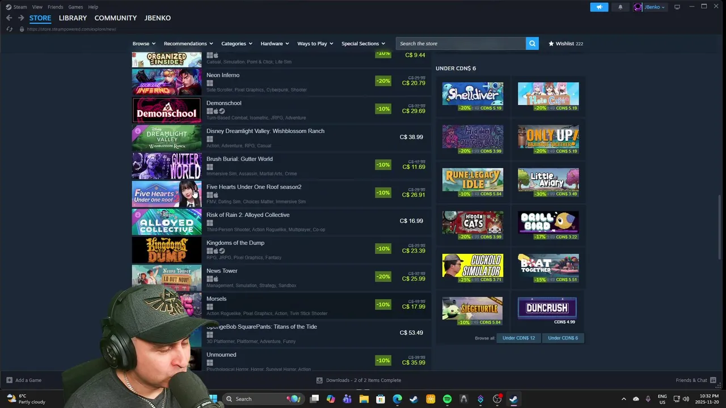Click the Brush Burial: Gutter World title
The image size is (726, 408).
click(239, 159)
